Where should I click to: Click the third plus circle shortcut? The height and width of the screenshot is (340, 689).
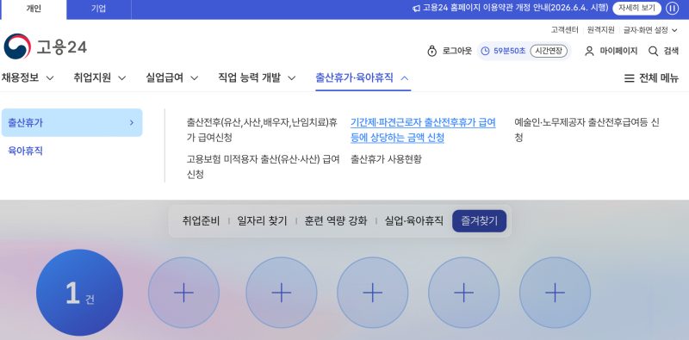(373, 293)
